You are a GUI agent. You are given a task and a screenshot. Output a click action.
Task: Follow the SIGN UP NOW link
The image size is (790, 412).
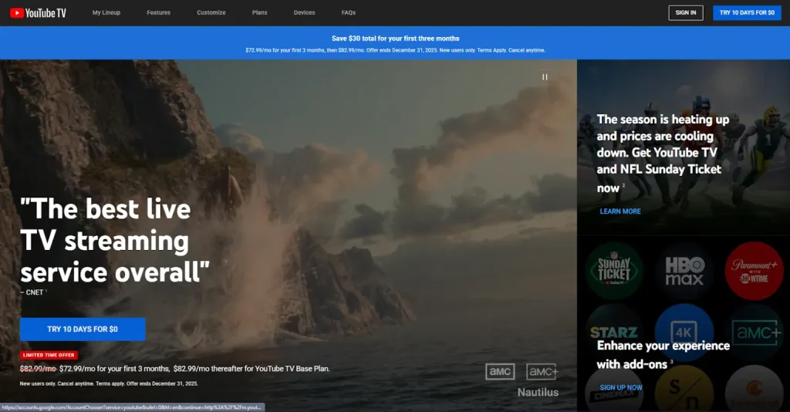click(621, 387)
